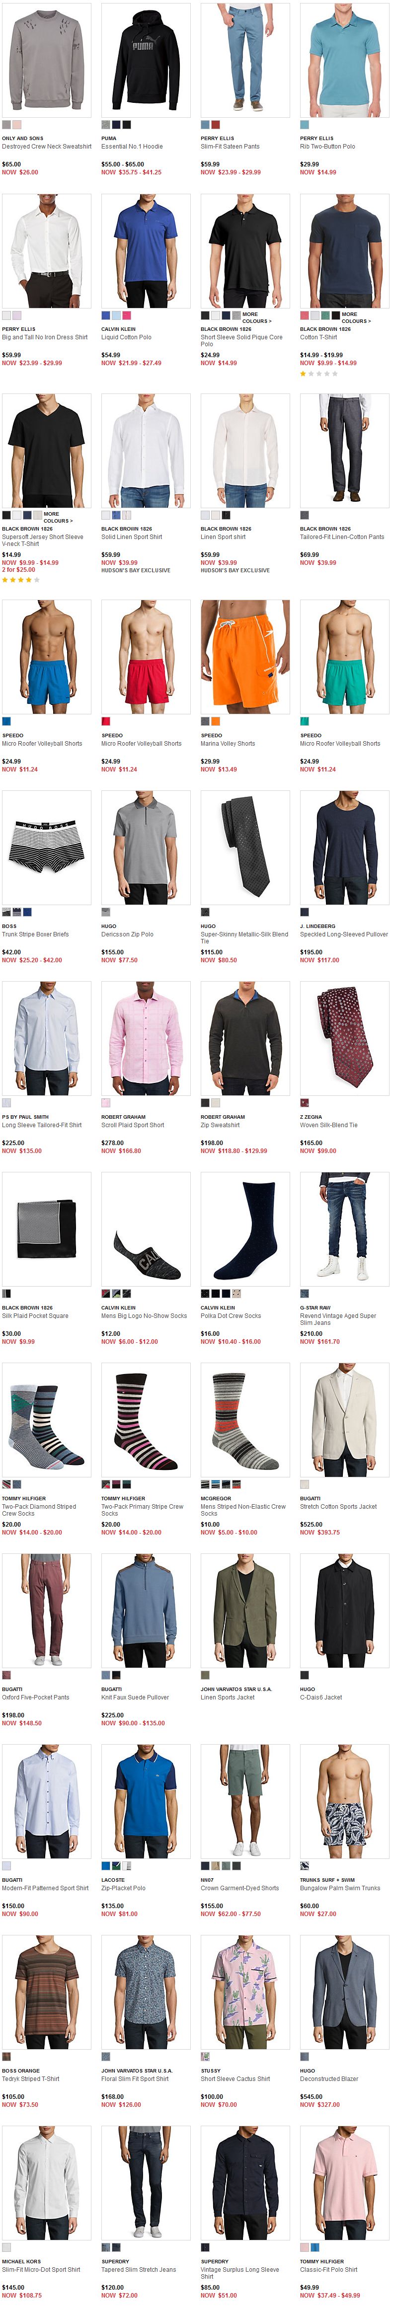Open the Stretch Cotton Sports Jacket link

(338, 1506)
